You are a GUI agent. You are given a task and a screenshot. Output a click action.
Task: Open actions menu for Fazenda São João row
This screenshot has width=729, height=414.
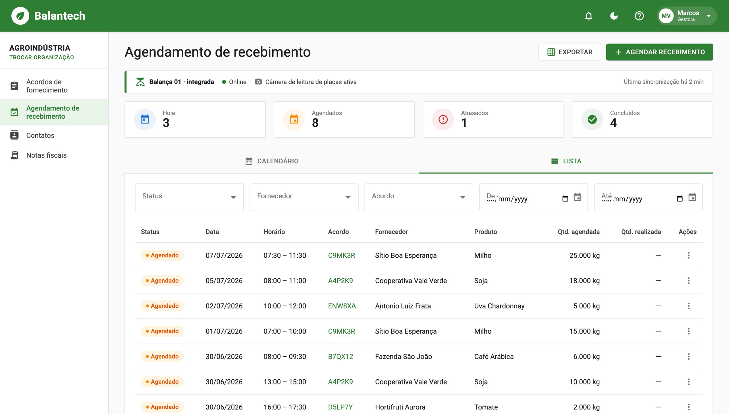(689, 357)
